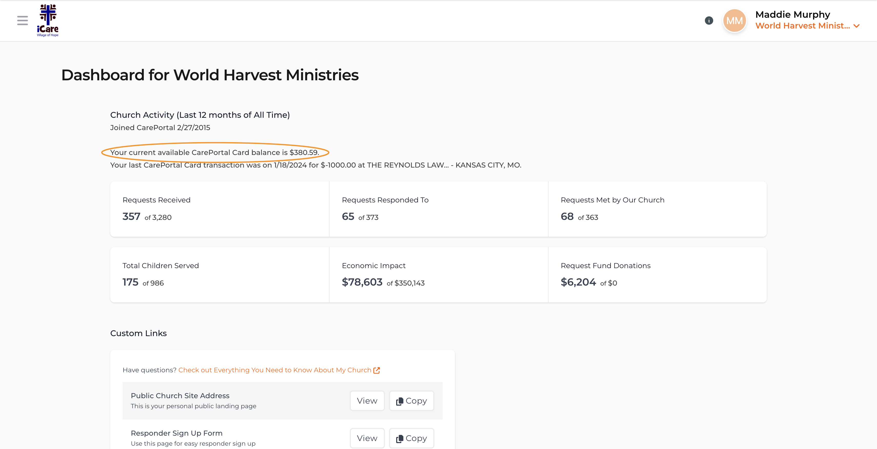877x449 pixels.
Task: Click copy icon for Public Church Site
Action: coord(399,401)
